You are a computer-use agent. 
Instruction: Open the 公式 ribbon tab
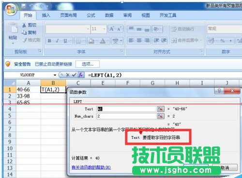pos(91,15)
